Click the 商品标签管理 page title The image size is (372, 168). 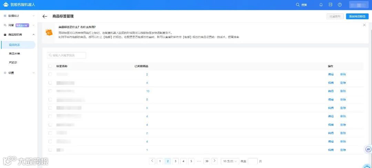click(x=63, y=16)
